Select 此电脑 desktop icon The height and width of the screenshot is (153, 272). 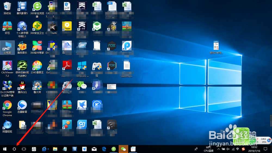(x=7, y=48)
